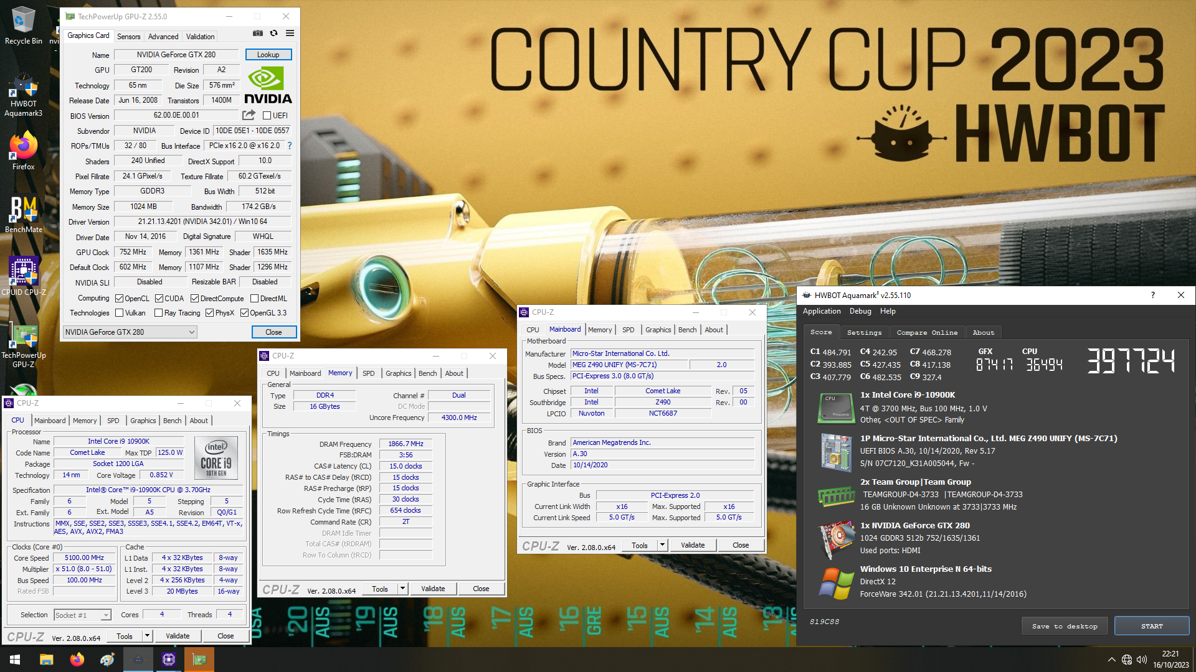This screenshot has height=672, width=1196.
Task: Click the RAM module icon in Aquamark results
Action: 836,496
